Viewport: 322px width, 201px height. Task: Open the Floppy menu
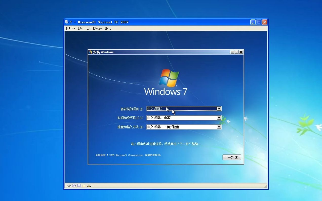coord(97,28)
